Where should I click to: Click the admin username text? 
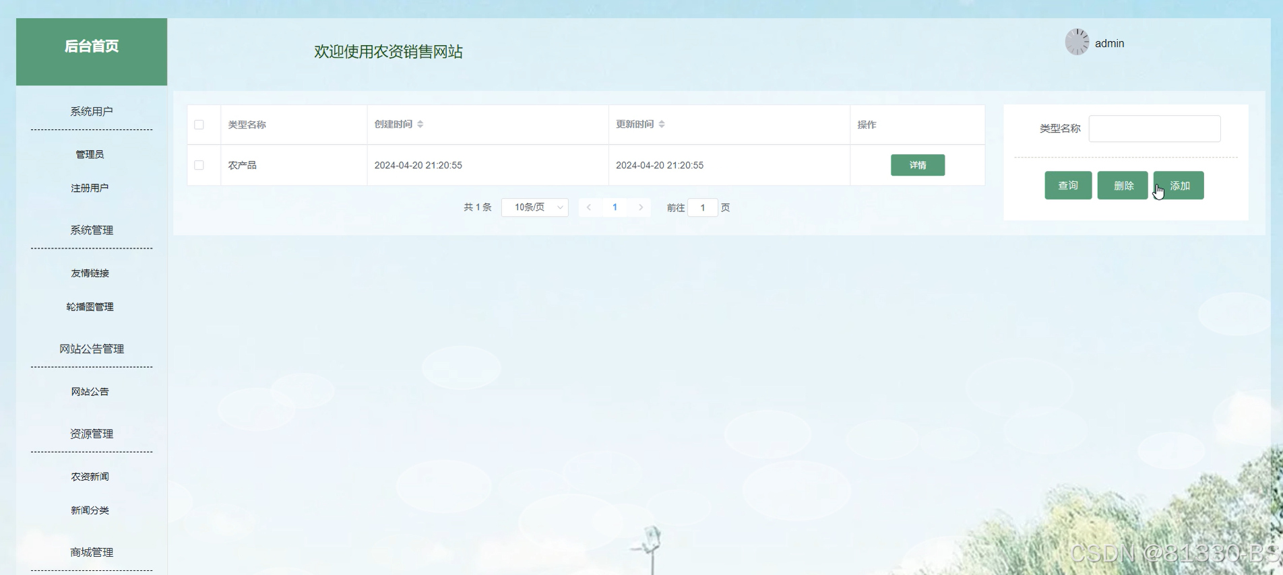[1109, 43]
